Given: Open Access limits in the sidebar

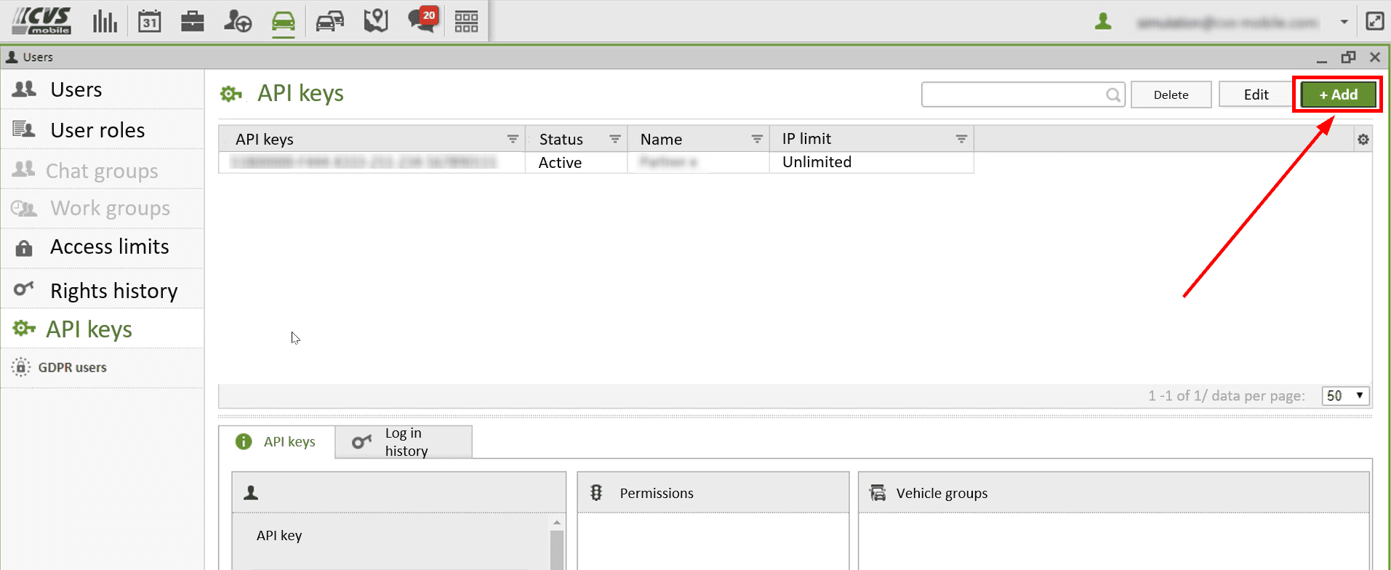Looking at the screenshot, I should pos(103,248).
